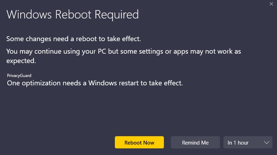277x155 pixels.
Task: Expand the reminder delay chevron arrow
Action: [266, 143]
